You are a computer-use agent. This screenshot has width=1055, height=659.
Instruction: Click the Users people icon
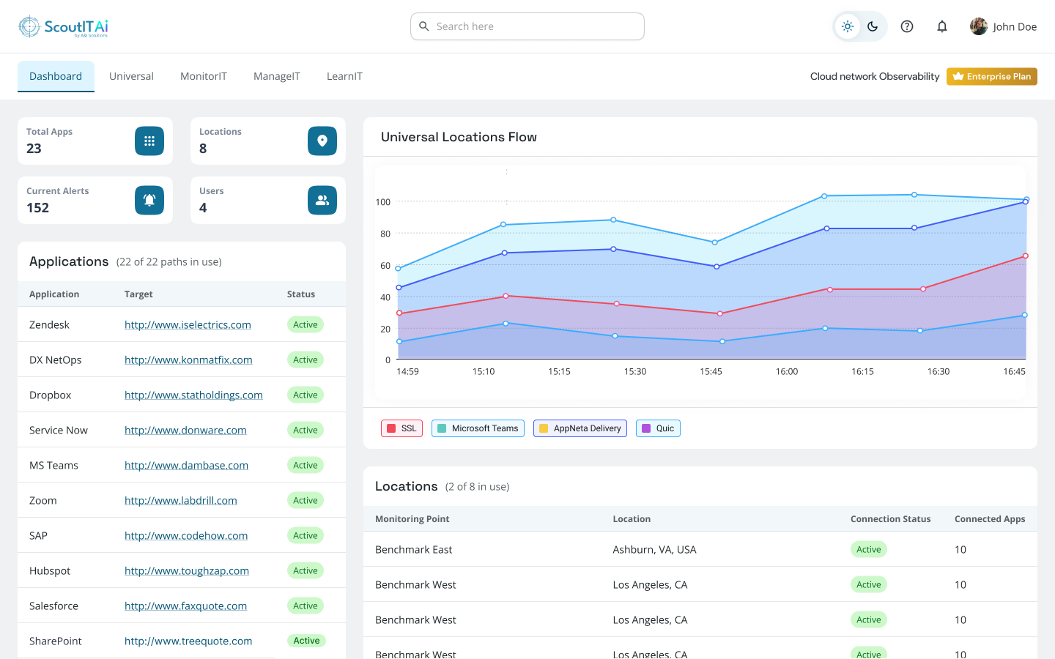[322, 200]
